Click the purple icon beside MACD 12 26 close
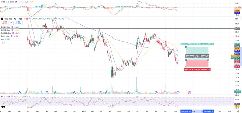Screen dimensions: 242x113 pyautogui.click(x=16, y=2)
